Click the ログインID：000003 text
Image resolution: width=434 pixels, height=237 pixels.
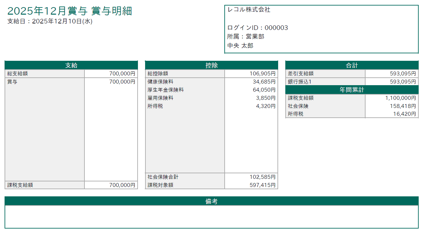(x=258, y=28)
